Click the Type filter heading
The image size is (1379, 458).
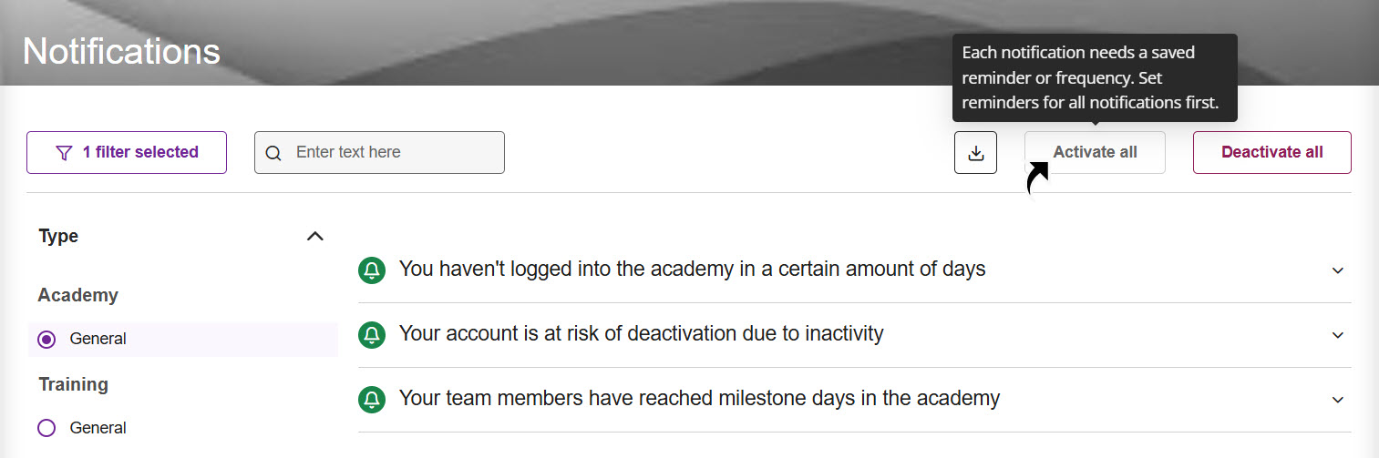click(58, 237)
